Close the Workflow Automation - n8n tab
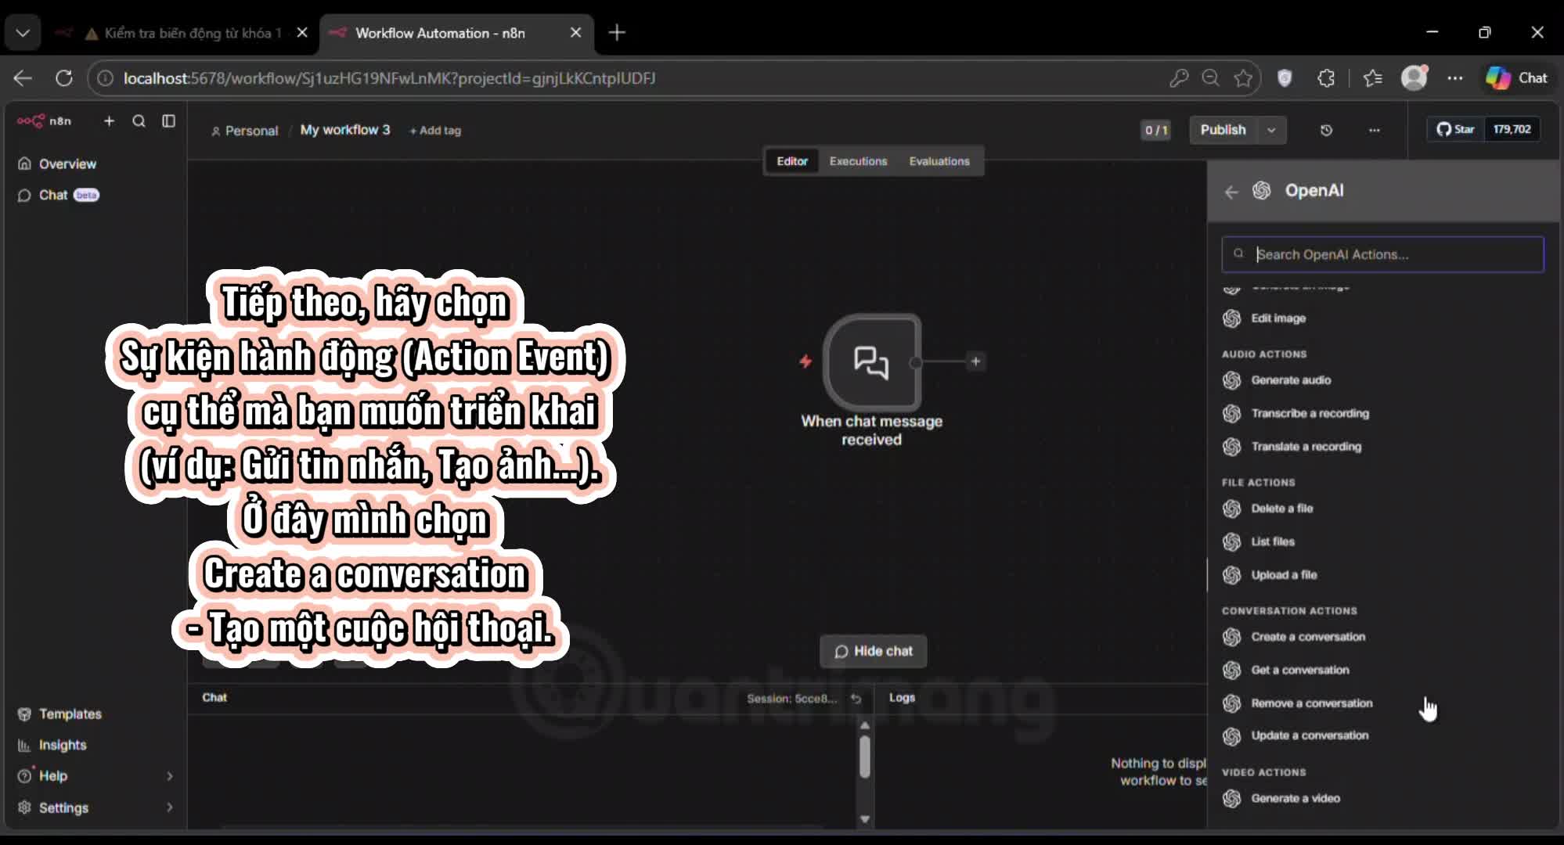The width and height of the screenshot is (1564, 845). (x=575, y=33)
